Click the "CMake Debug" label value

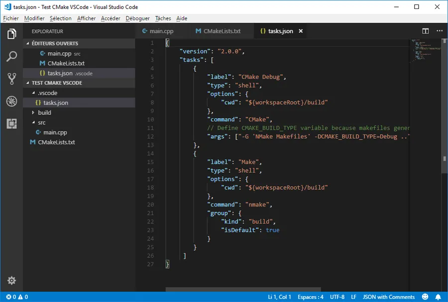pyautogui.click(x=260, y=77)
